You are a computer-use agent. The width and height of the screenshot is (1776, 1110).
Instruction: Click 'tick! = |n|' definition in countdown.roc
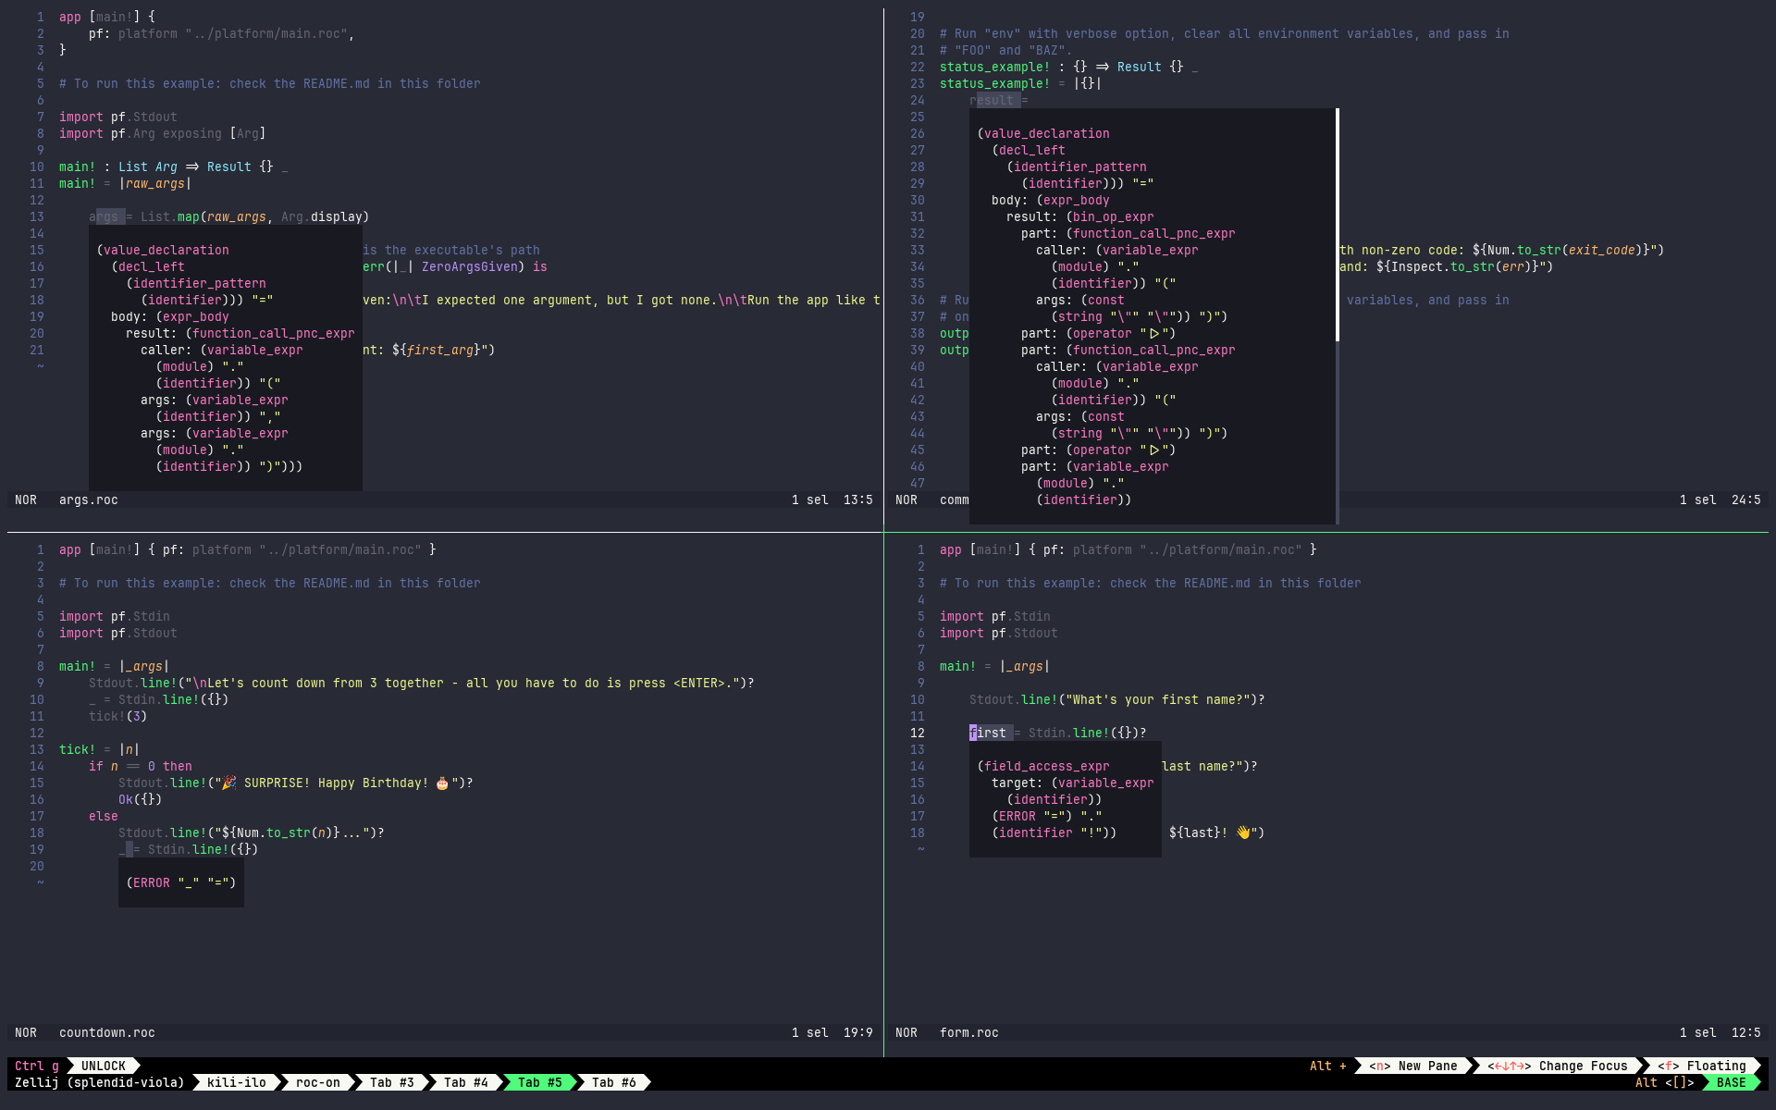point(100,749)
